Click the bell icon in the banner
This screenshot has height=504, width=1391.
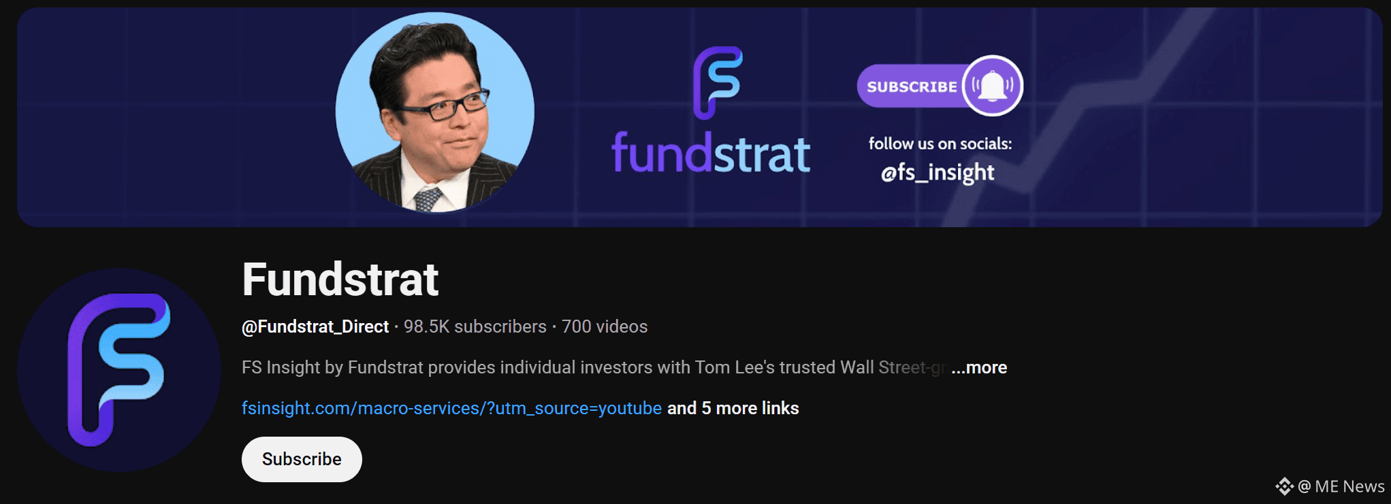[x=992, y=86]
